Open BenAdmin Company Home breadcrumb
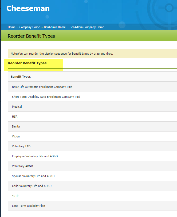 (87, 27)
